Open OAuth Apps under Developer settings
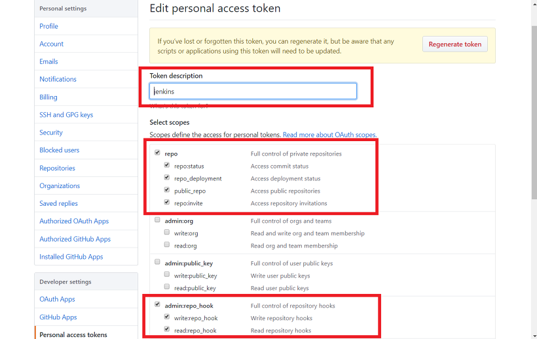The height and width of the screenshot is (339, 537). tap(57, 299)
